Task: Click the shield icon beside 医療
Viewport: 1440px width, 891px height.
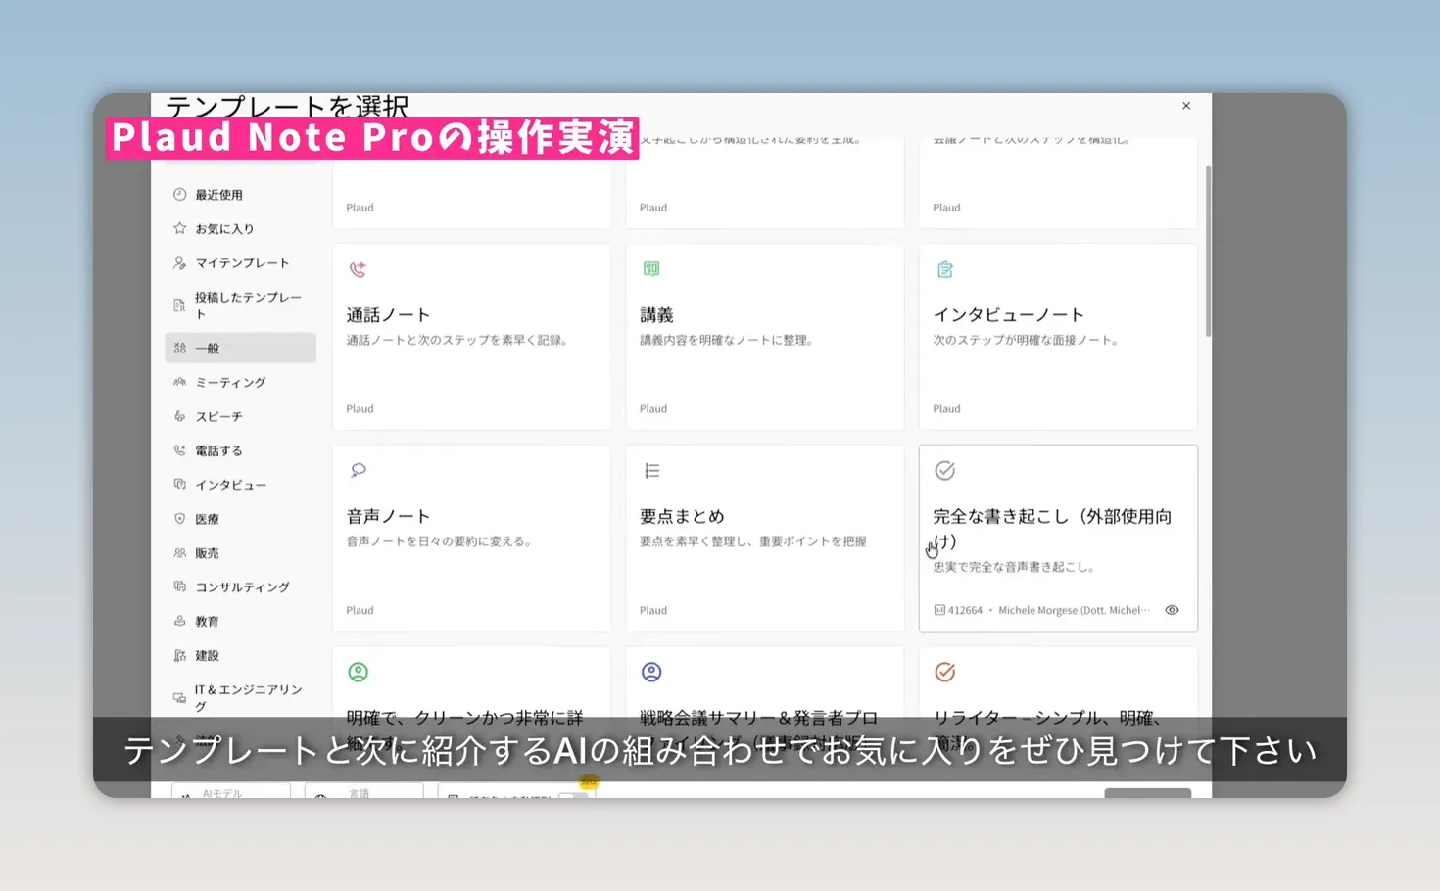Action: click(179, 518)
